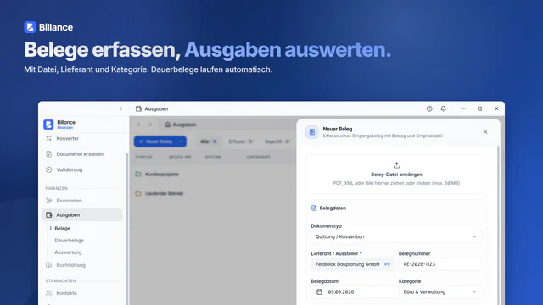Viewport: 543px width, 305px height.
Task: Select the Geprüft filter tab
Action: pyautogui.click(x=277, y=141)
